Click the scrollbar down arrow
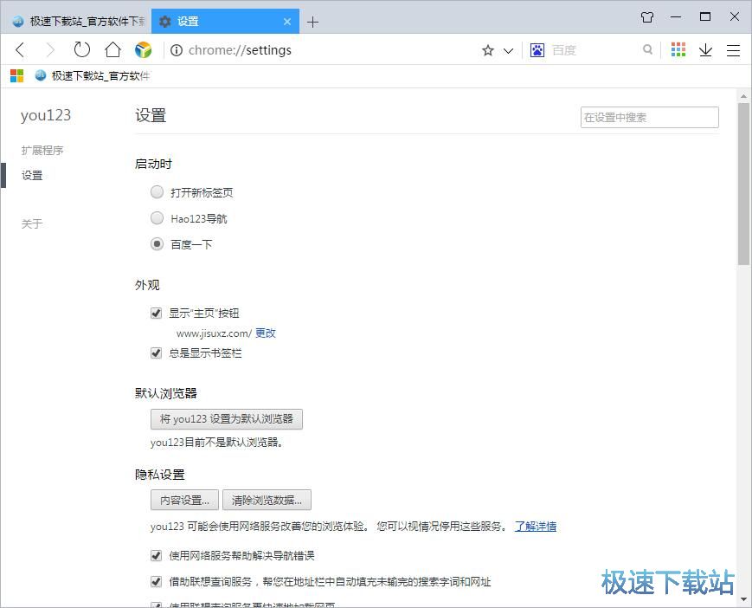752x608 pixels. 743,599
